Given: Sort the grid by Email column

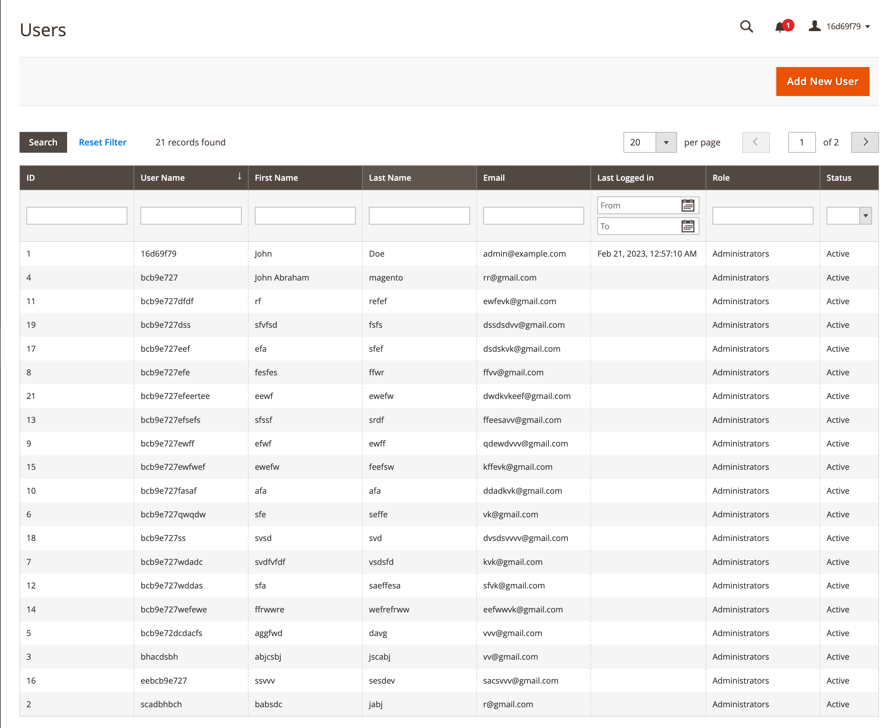Looking at the screenshot, I should pyautogui.click(x=494, y=177).
